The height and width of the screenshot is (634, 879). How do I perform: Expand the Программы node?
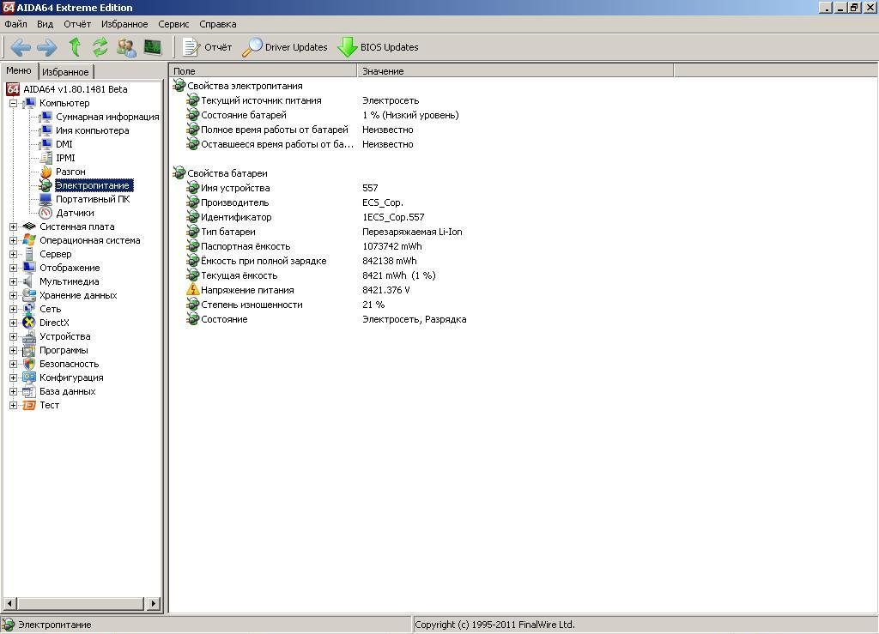pos(14,350)
